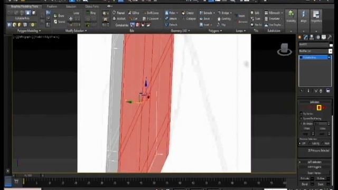
Task: Click the Ring selection tool
Action: (x=91, y=13)
